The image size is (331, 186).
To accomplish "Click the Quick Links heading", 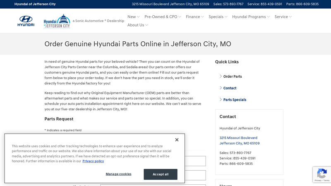I will point(227,62).
